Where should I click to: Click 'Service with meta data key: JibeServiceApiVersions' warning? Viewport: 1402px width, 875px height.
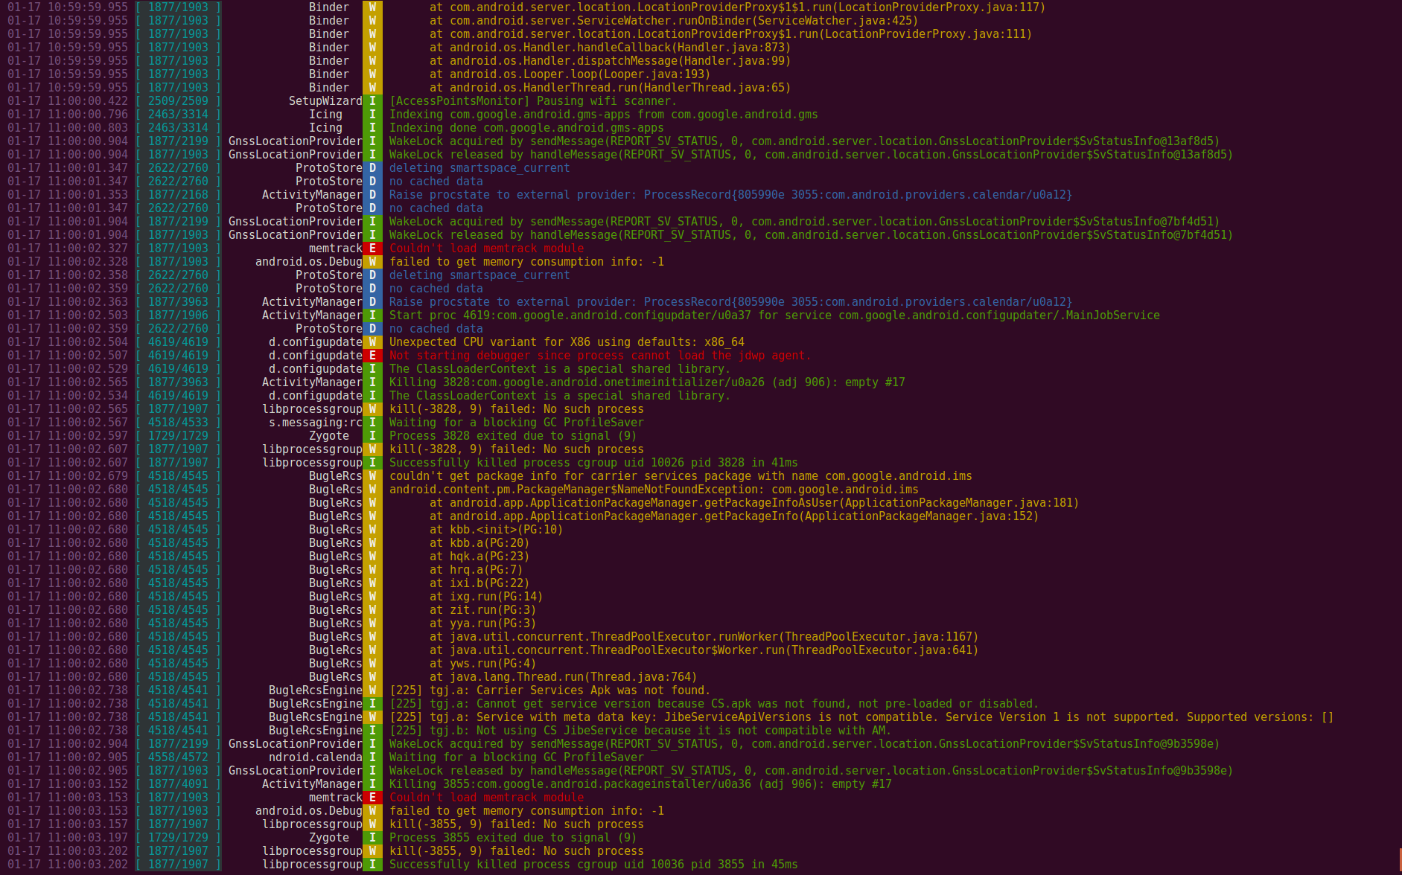point(861,717)
